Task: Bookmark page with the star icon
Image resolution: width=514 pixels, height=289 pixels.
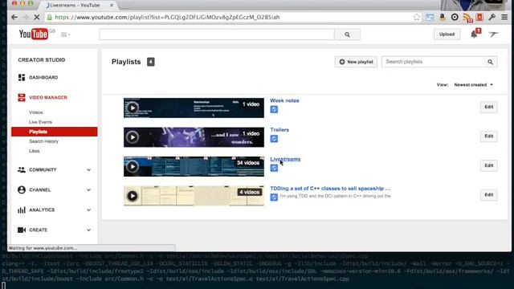Action: click(416, 18)
